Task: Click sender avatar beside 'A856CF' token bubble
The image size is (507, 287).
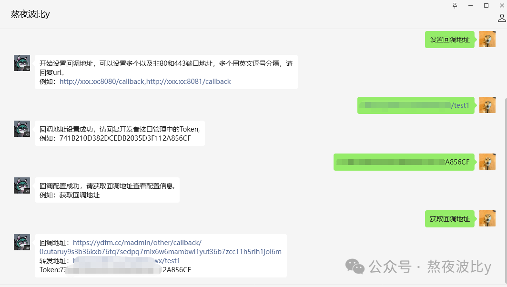Action: point(487,162)
